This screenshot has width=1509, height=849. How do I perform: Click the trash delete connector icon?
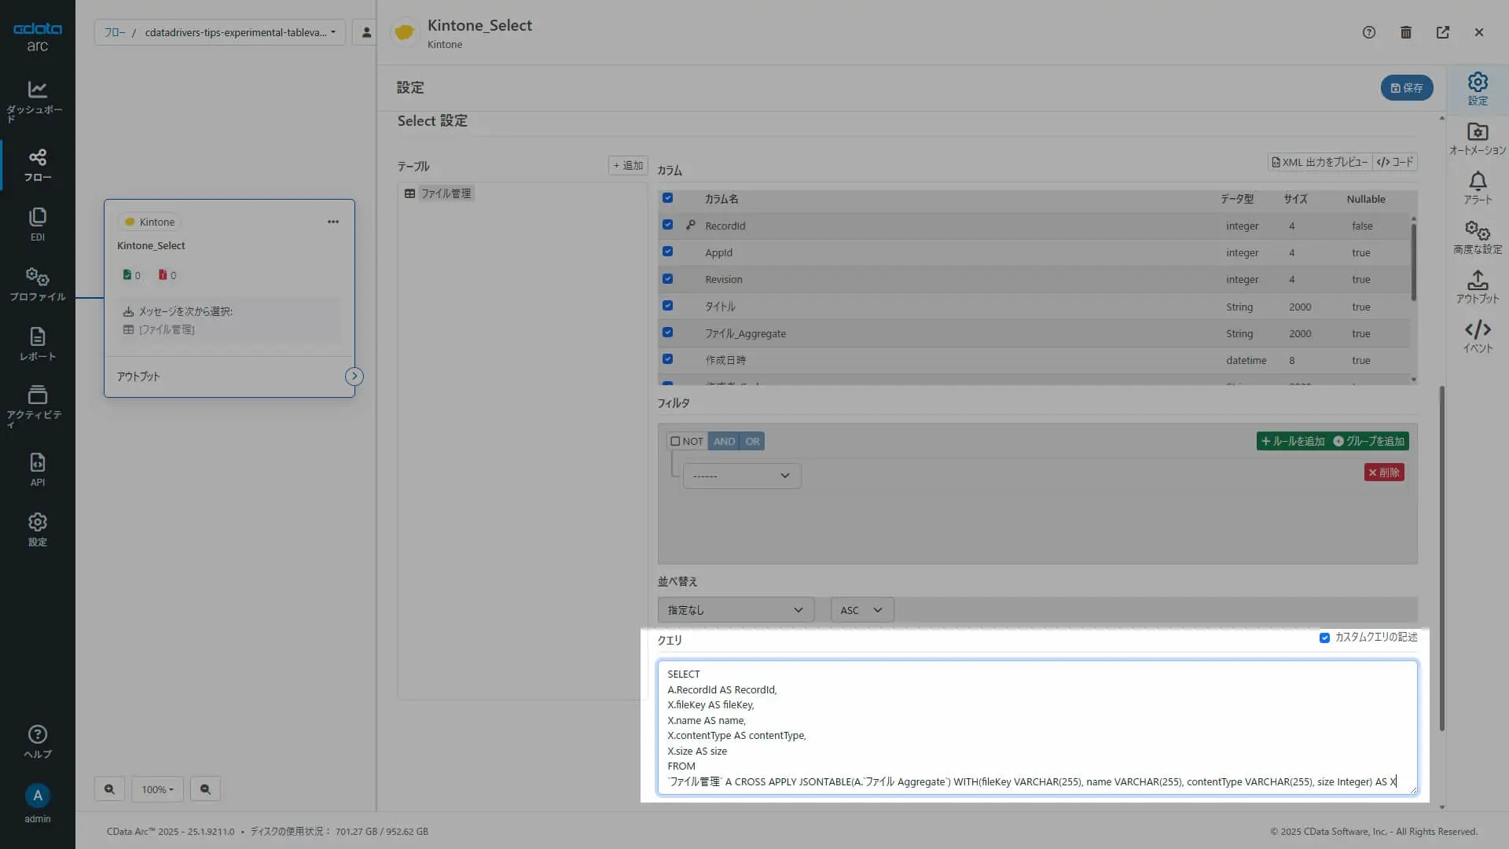pos(1405,32)
